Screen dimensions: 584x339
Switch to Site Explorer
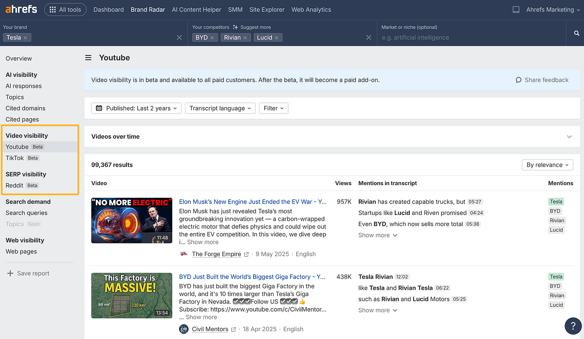(x=267, y=9)
